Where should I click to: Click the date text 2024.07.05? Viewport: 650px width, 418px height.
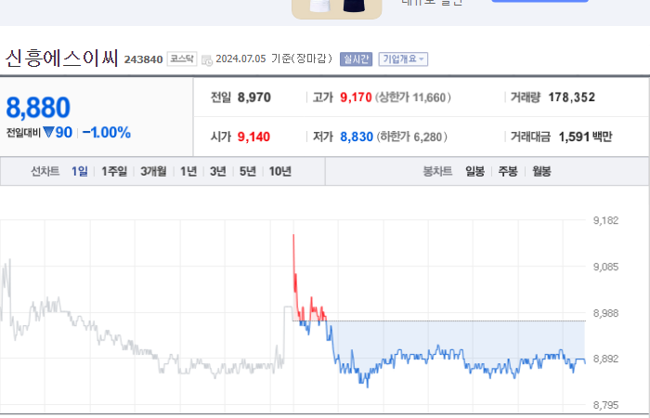coord(240,59)
